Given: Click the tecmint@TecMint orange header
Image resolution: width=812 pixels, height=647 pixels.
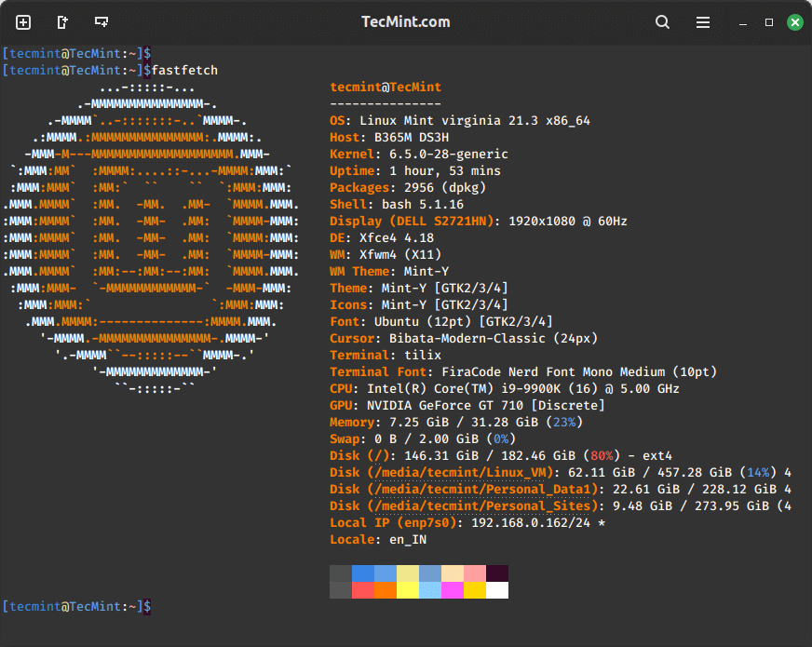Looking at the screenshot, I should coord(386,87).
